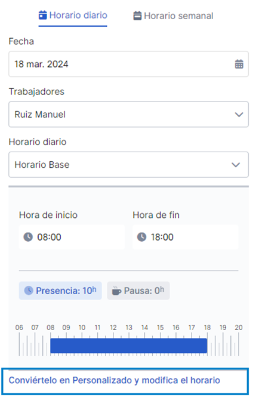The height and width of the screenshot is (416, 256).
Task: Click the clock icon in Presencia badge
Action: coord(29,291)
